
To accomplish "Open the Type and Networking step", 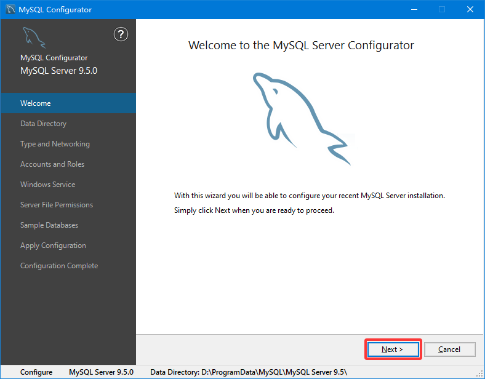I will 68,144.
